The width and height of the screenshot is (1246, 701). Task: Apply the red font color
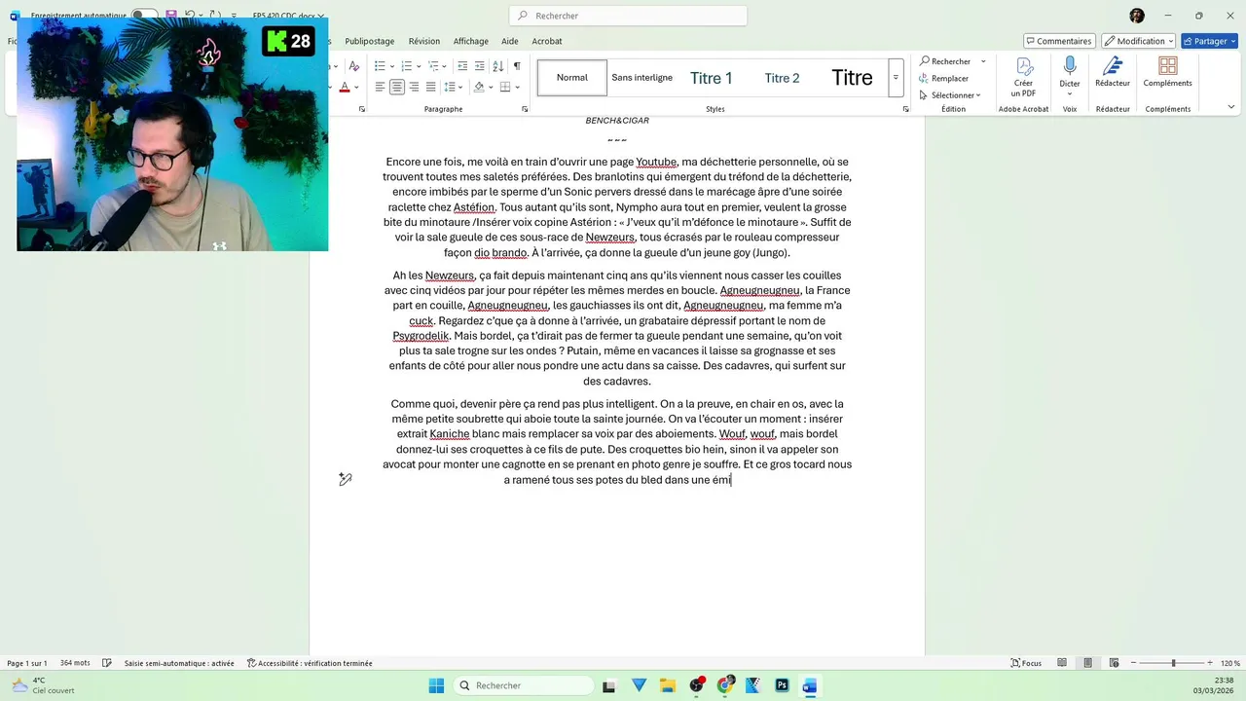click(x=344, y=87)
